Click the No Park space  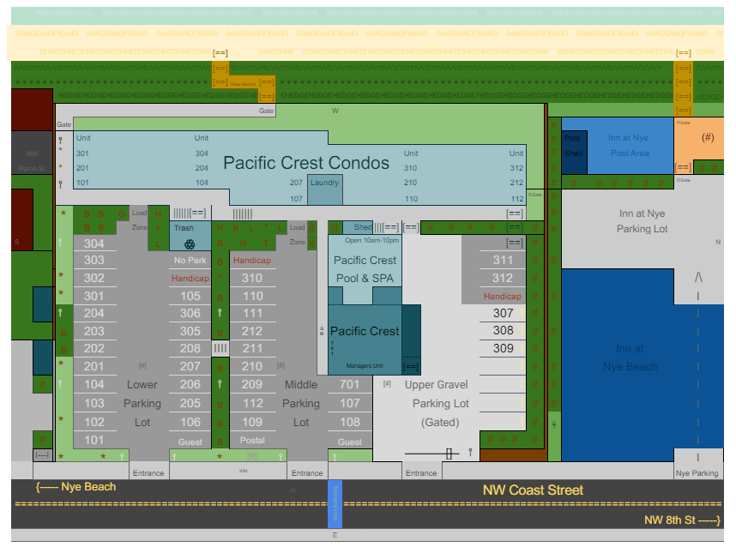[x=190, y=261]
